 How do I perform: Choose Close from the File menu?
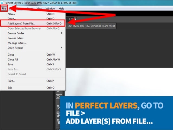tap(33, 55)
